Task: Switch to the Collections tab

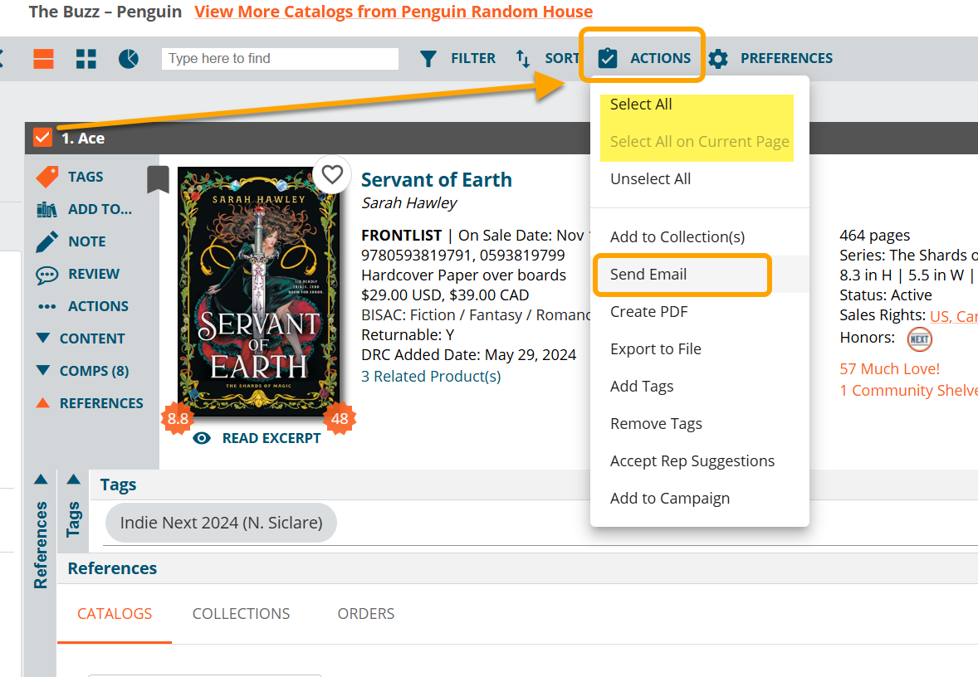Action: 241,614
